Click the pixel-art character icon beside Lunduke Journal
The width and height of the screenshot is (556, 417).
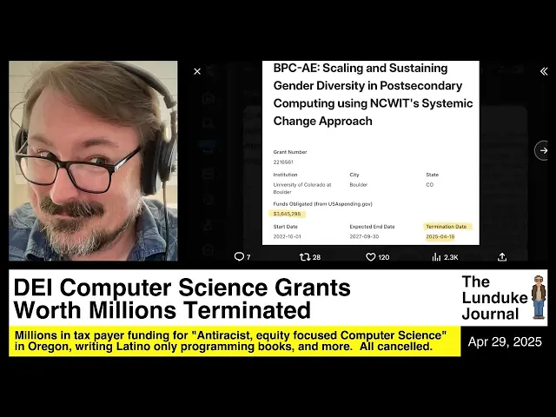point(539,297)
